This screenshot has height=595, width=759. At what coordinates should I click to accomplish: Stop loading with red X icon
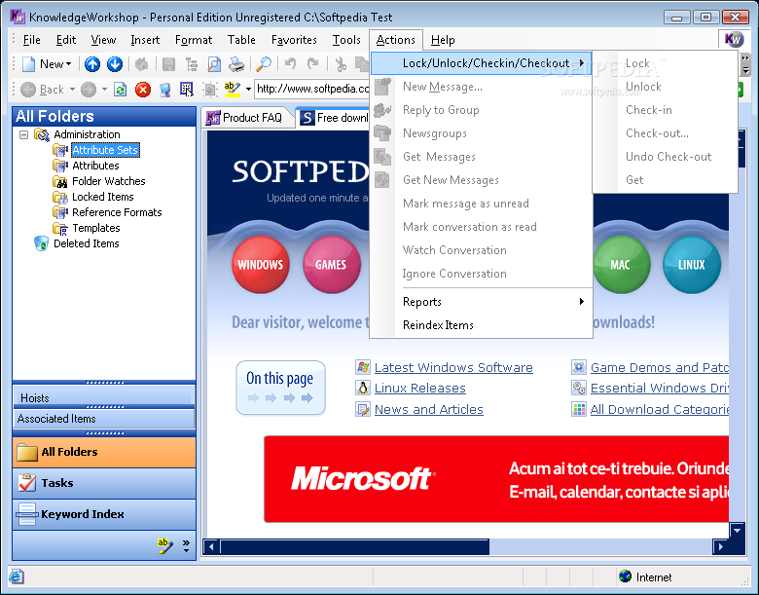(x=143, y=90)
